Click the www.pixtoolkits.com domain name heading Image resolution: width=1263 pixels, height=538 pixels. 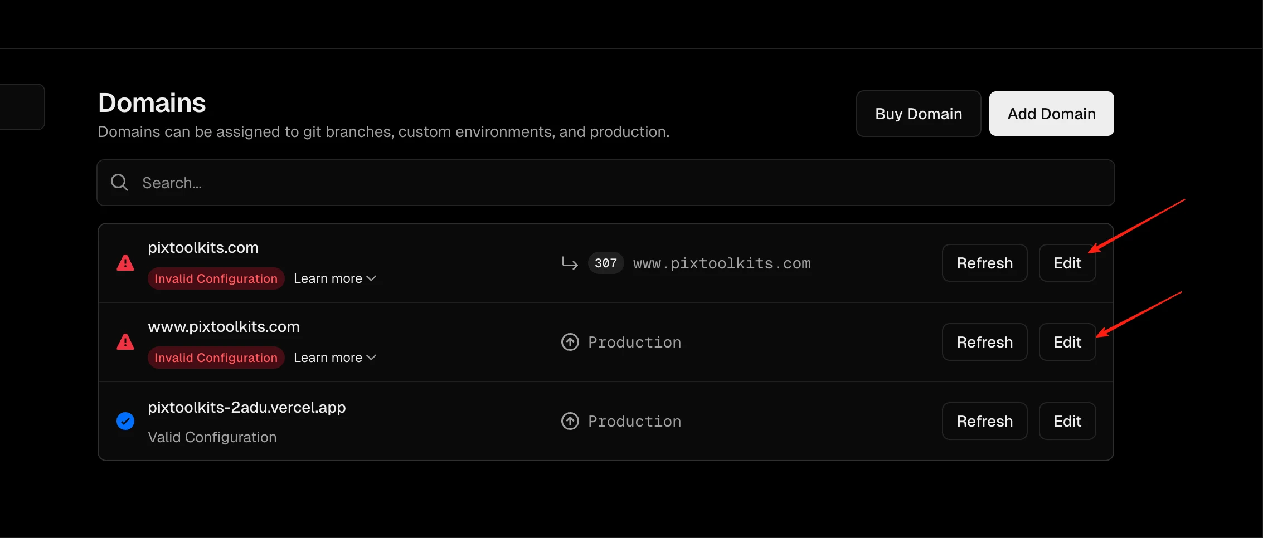(224, 327)
